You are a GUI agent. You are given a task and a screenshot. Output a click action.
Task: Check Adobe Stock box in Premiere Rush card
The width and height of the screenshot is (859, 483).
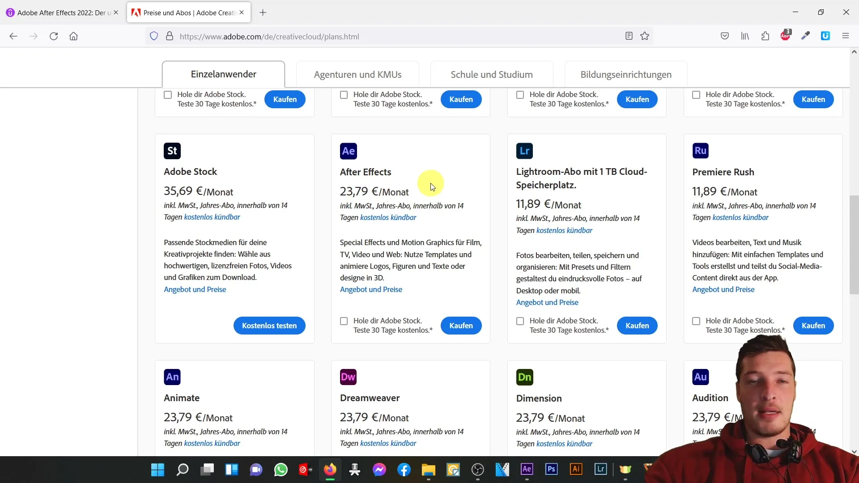[696, 321]
